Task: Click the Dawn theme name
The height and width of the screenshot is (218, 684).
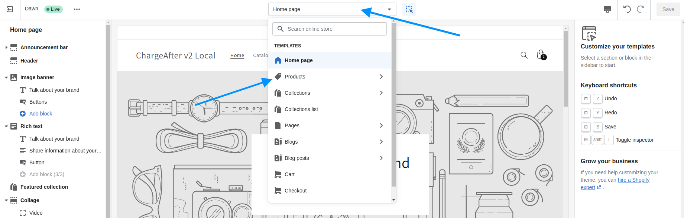Action: [32, 9]
